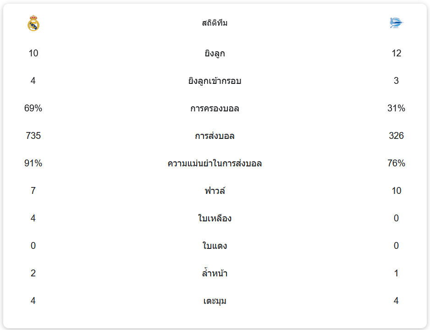
Task: Select the 326 passes value
Action: [396, 136]
